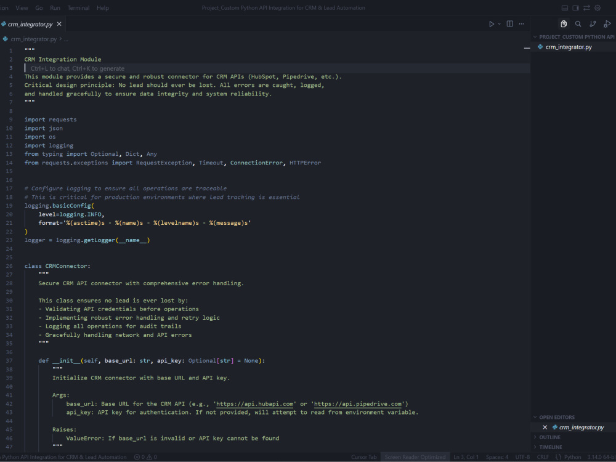The height and width of the screenshot is (462, 616).
Task: Open the Search view magnifier icon
Action: pyautogui.click(x=578, y=24)
